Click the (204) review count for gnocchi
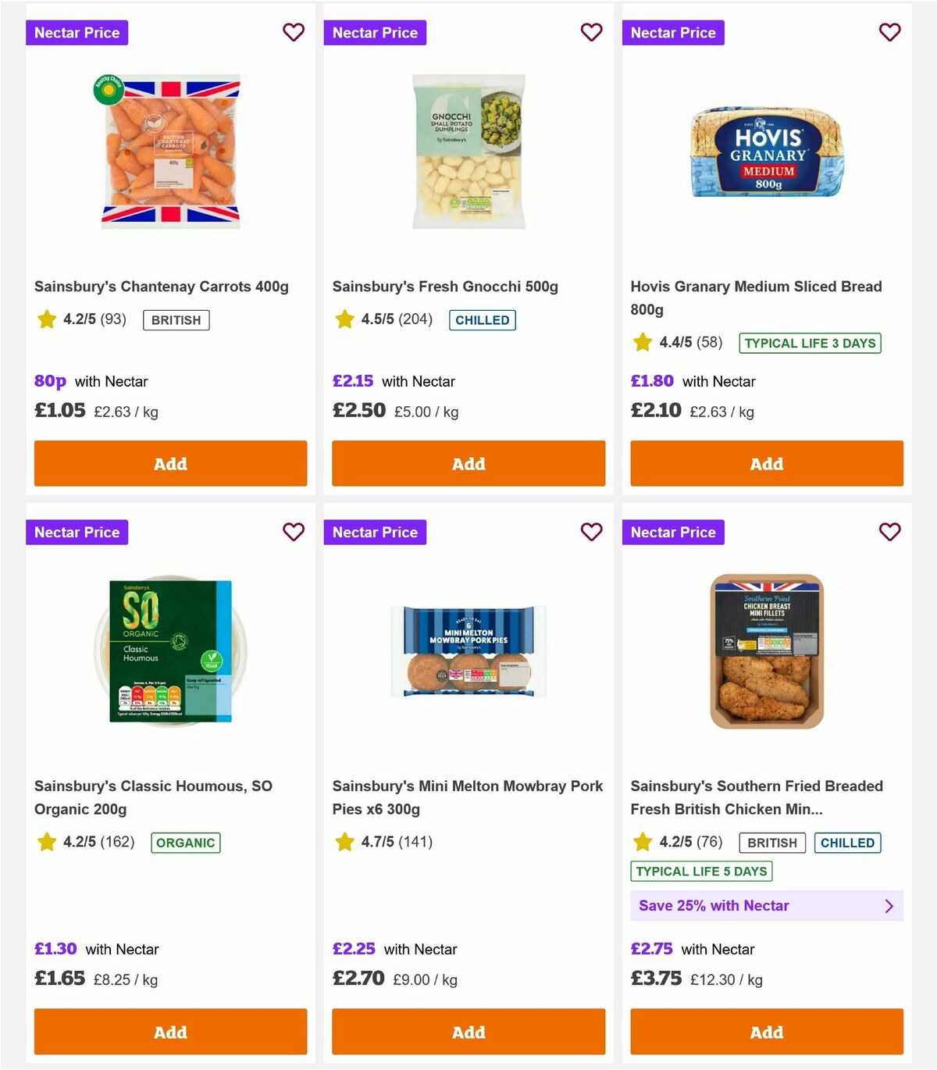This screenshot has width=937, height=1070. click(x=415, y=319)
